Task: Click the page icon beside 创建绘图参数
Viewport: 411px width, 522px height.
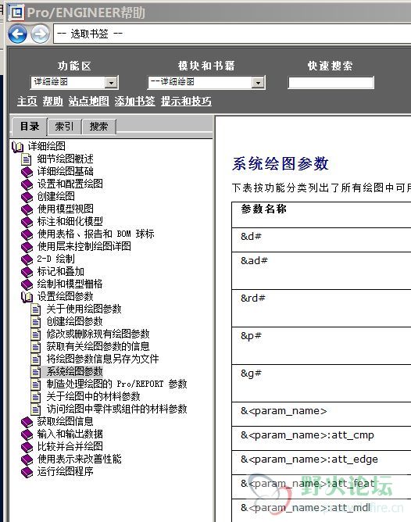Action: [36, 322]
